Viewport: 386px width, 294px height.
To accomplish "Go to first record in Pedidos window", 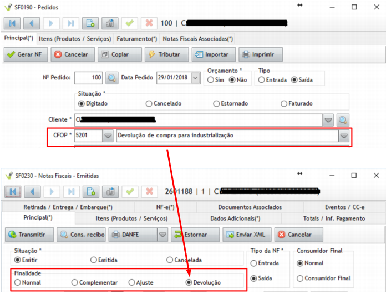I will pos(13,23).
